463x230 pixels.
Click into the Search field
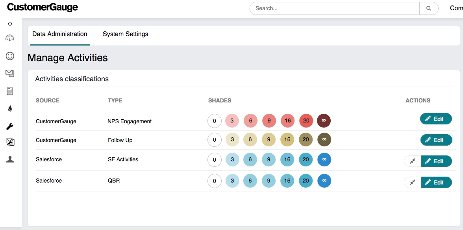[335, 8]
